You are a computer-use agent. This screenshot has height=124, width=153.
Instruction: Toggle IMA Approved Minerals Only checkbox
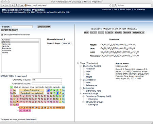(2, 34)
